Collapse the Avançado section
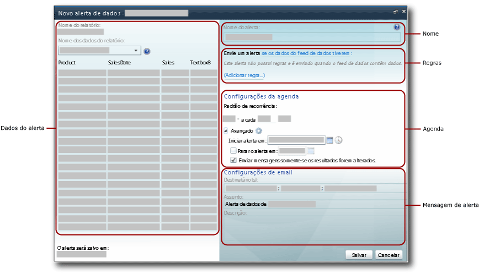Viewport: 479px width, 274px height. click(x=226, y=131)
